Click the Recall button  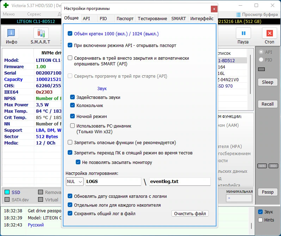[268, 104]
